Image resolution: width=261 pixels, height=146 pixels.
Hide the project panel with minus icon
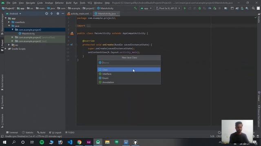coord(63,13)
